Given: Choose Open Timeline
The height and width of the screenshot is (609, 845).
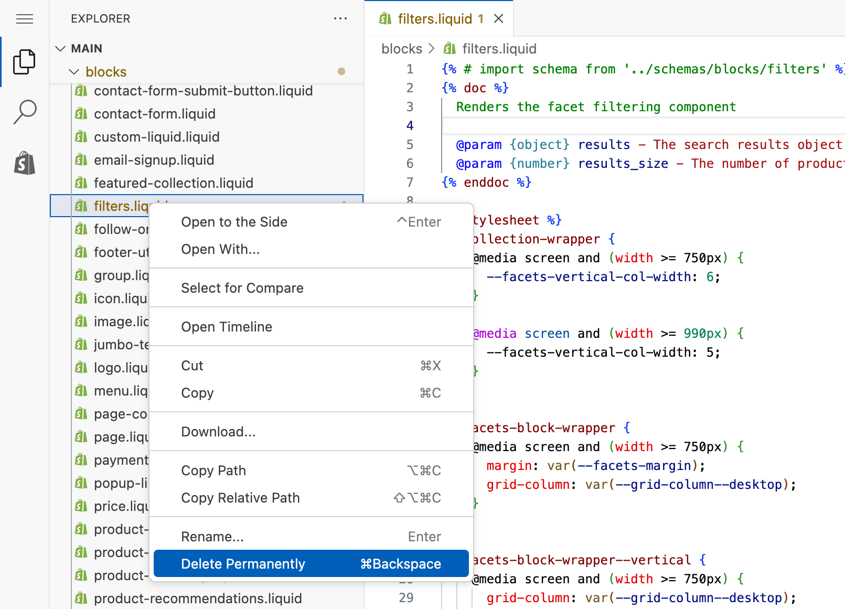Looking at the screenshot, I should (x=311, y=327).
